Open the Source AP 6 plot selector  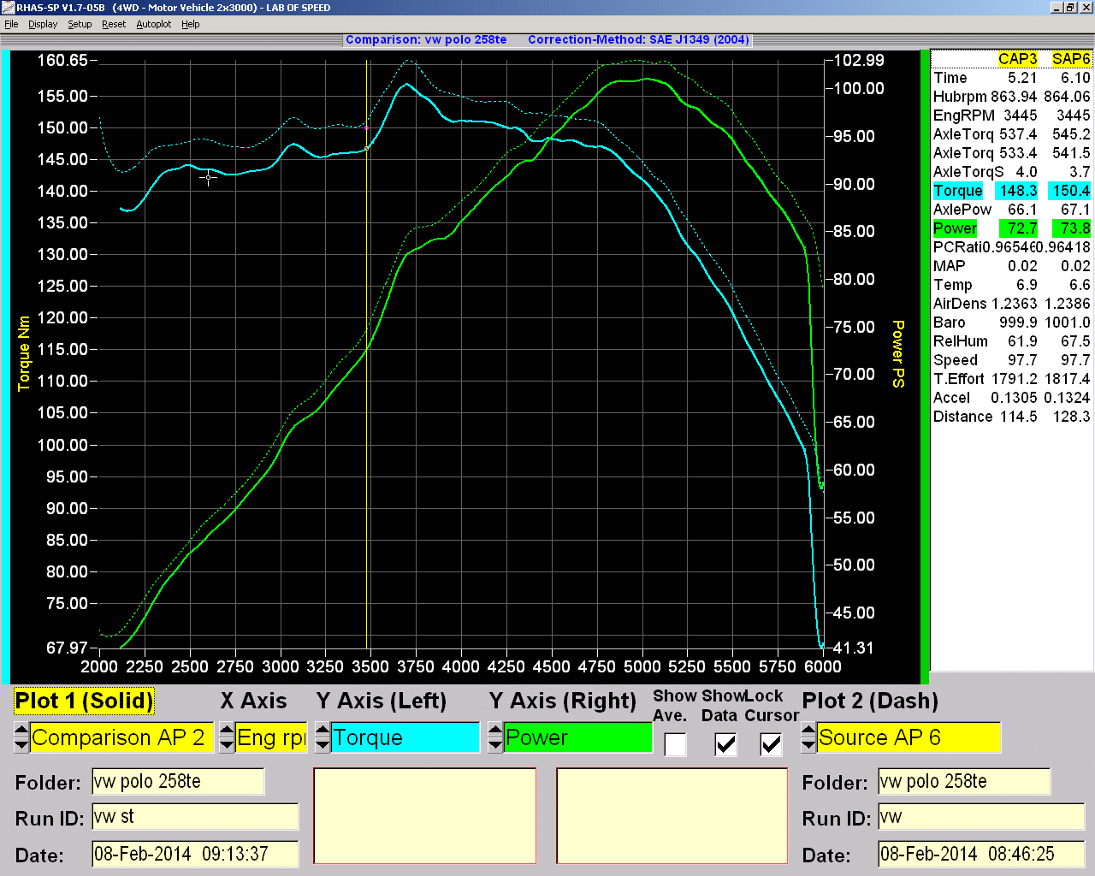tap(909, 737)
